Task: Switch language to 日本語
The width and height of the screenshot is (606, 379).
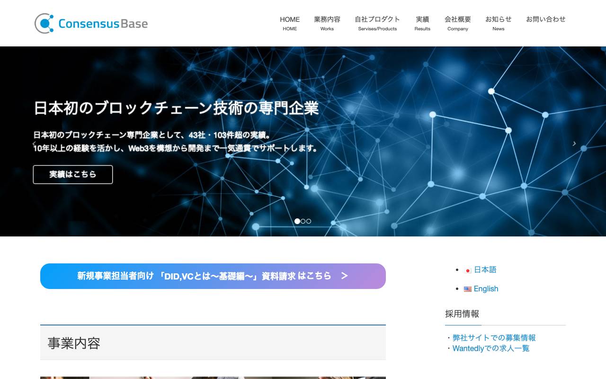Action: click(x=485, y=270)
